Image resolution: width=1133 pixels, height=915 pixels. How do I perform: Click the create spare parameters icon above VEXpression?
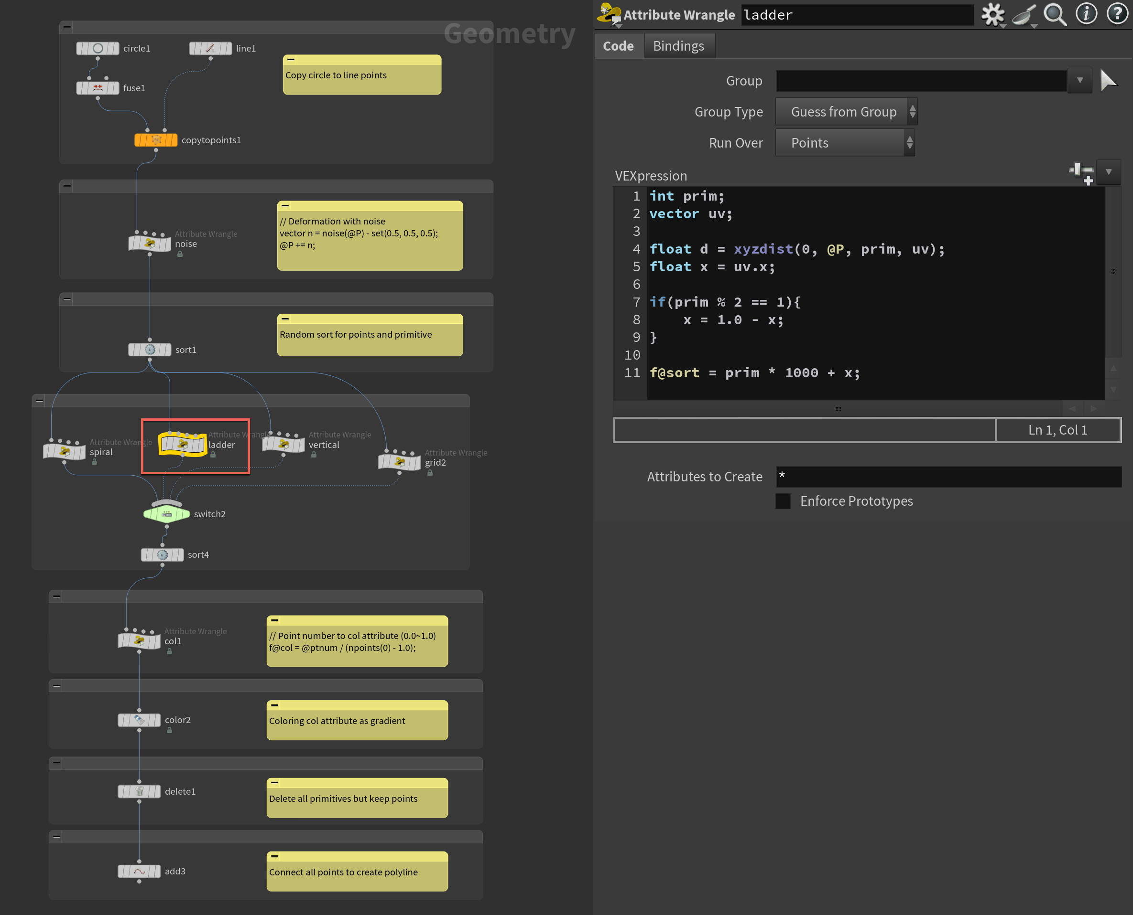1081,173
